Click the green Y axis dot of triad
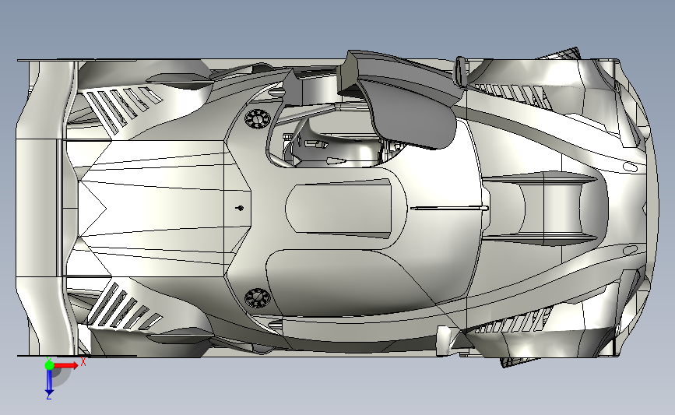 tap(49, 365)
